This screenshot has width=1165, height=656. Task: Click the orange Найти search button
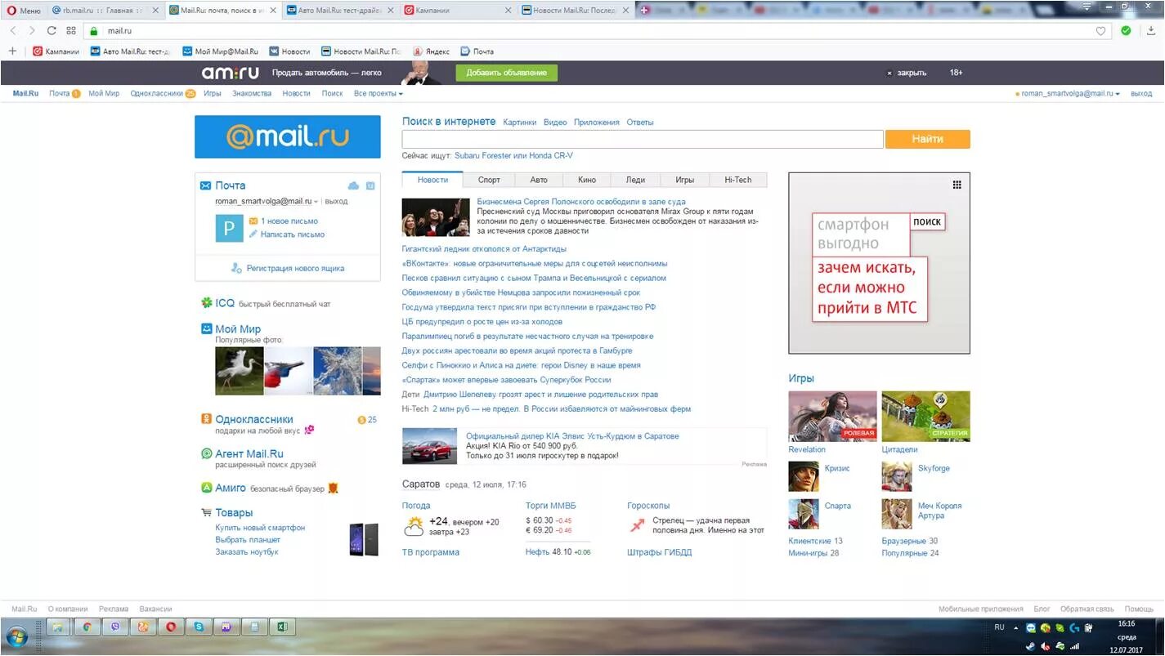tap(927, 139)
